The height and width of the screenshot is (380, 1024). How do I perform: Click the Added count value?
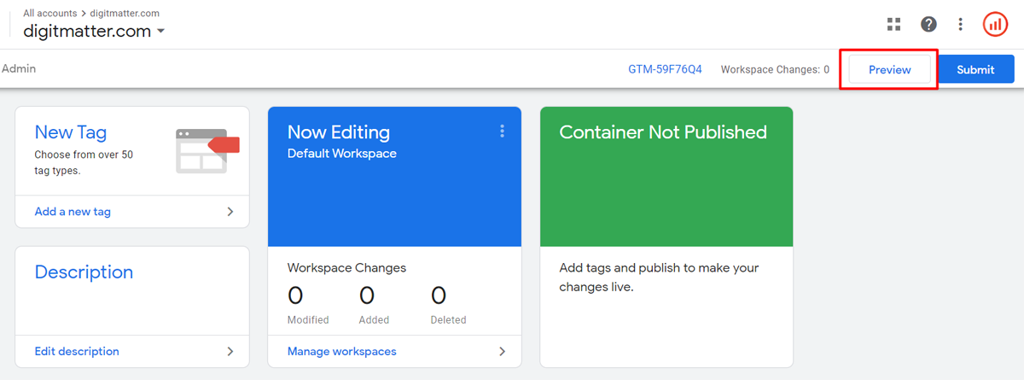367,295
